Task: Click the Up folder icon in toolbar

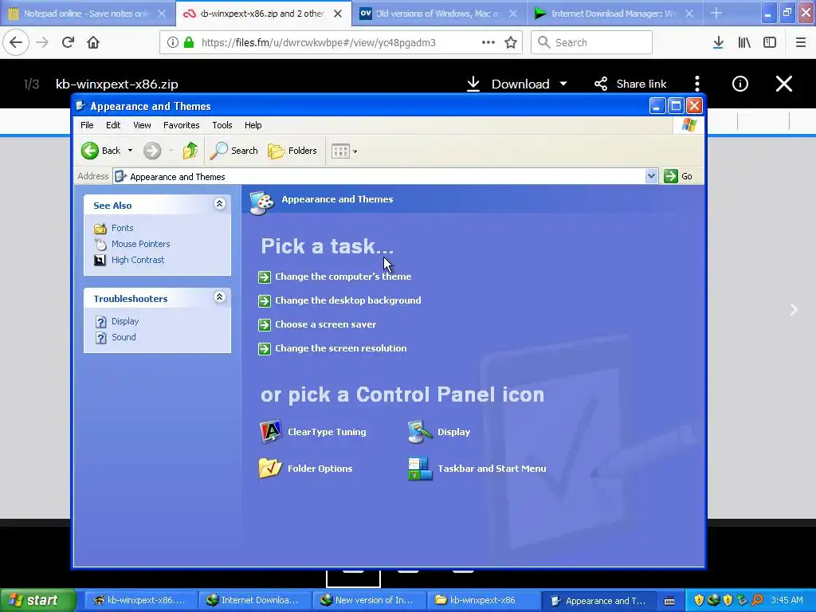Action: 190,151
